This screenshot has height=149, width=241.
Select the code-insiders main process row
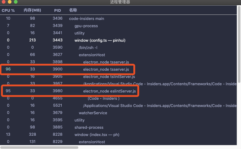tap(118, 18)
